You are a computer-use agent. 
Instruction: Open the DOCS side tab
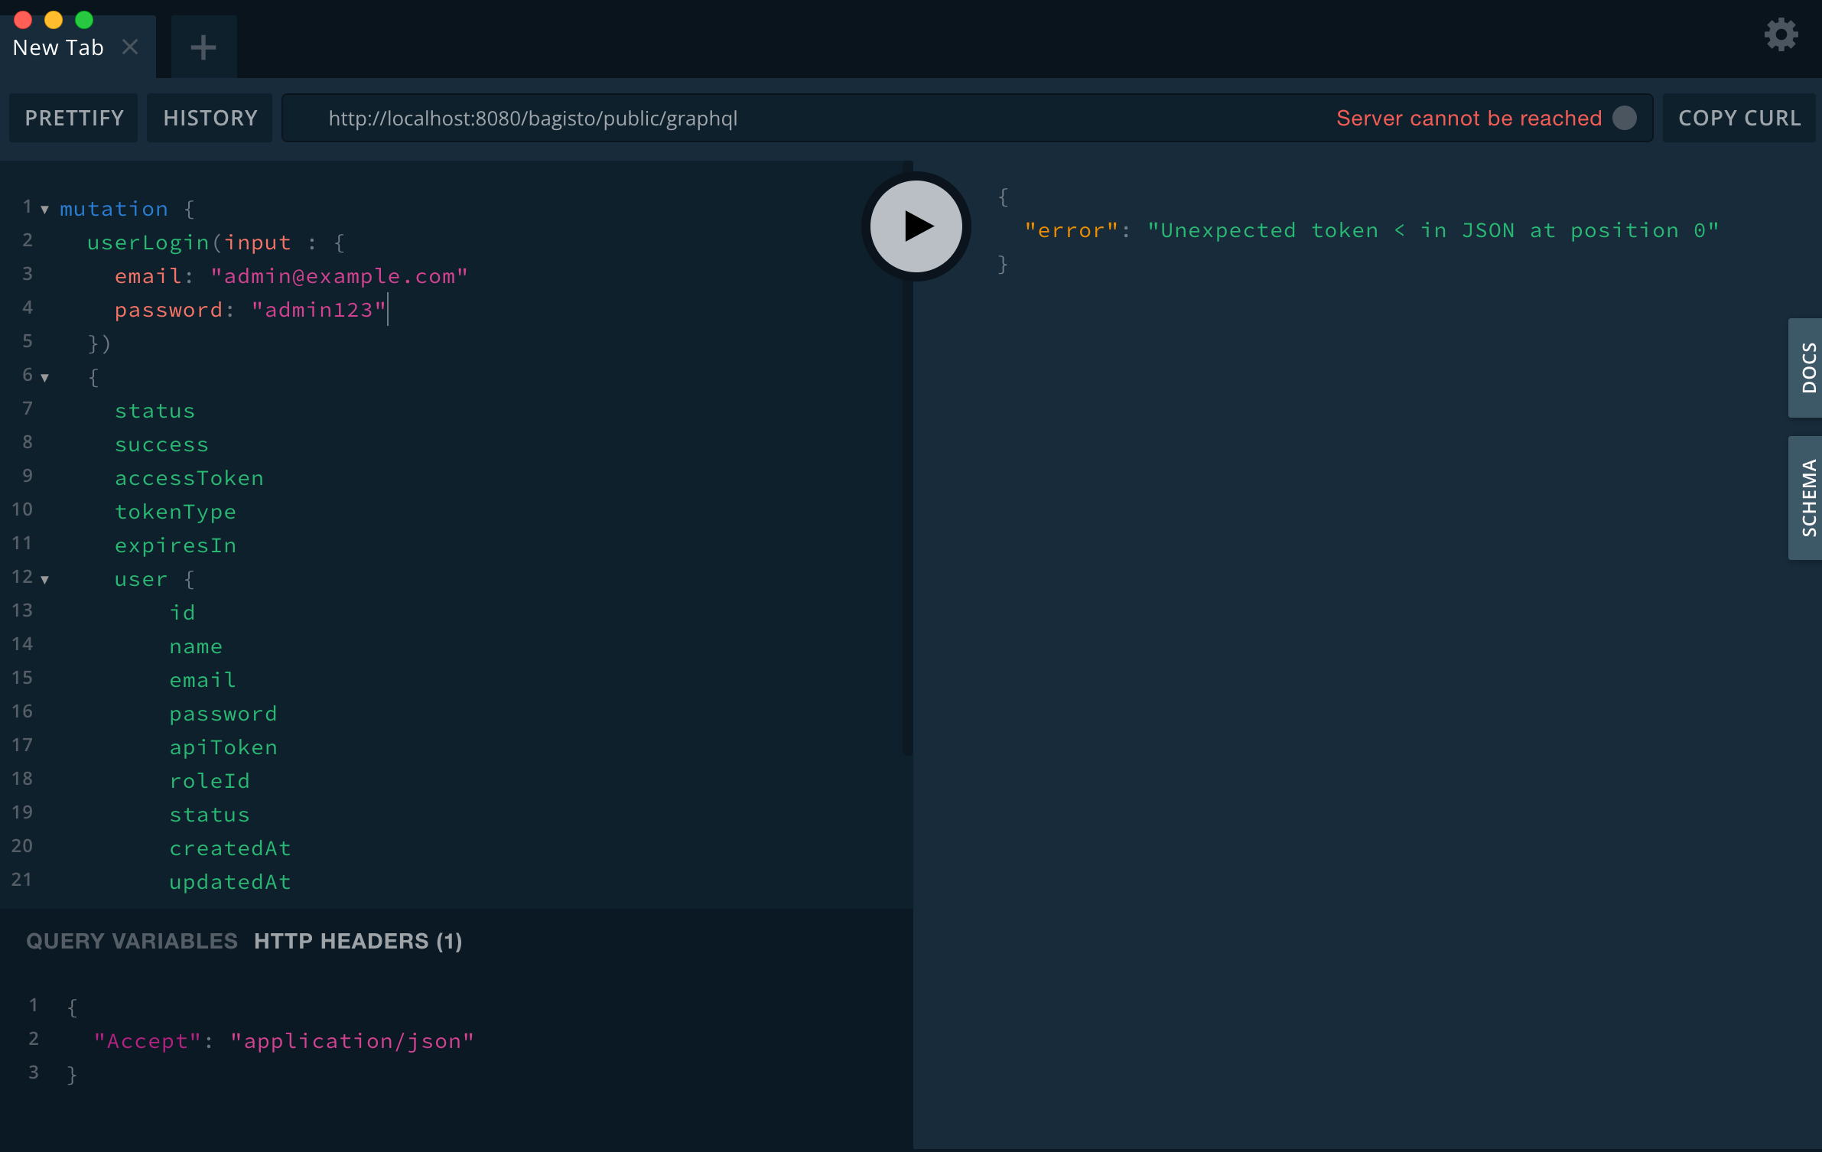(x=1806, y=368)
